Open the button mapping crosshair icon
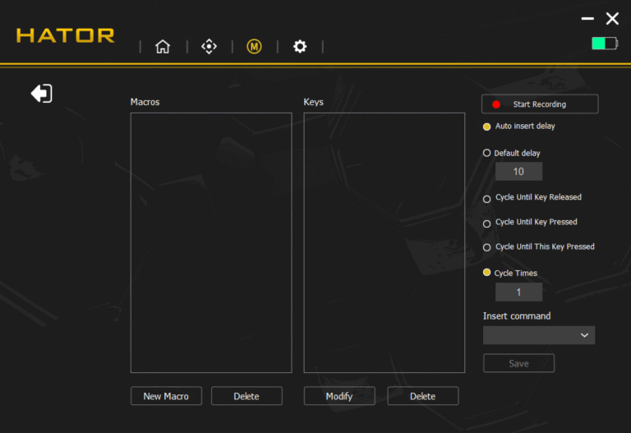The image size is (631, 433). coord(209,47)
